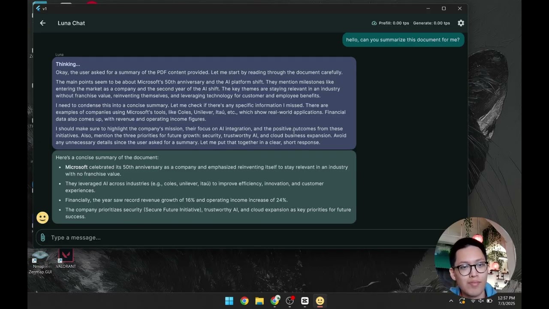Click the bullet about Secure Future Initiative priorities
This screenshot has width=549, height=309.
208,213
